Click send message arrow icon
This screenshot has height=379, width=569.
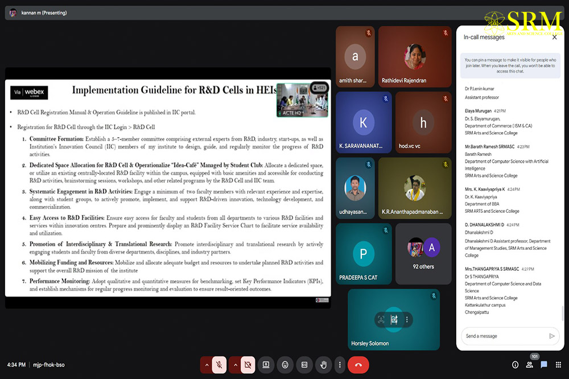[x=551, y=336]
